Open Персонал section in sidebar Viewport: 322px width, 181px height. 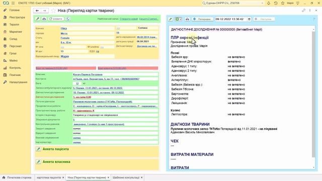coord(16,46)
